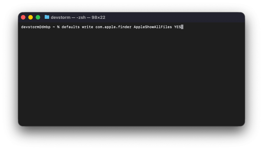263x150 pixels.
Task: Click the bottom-right corner of terminal window
Action: coord(244,125)
